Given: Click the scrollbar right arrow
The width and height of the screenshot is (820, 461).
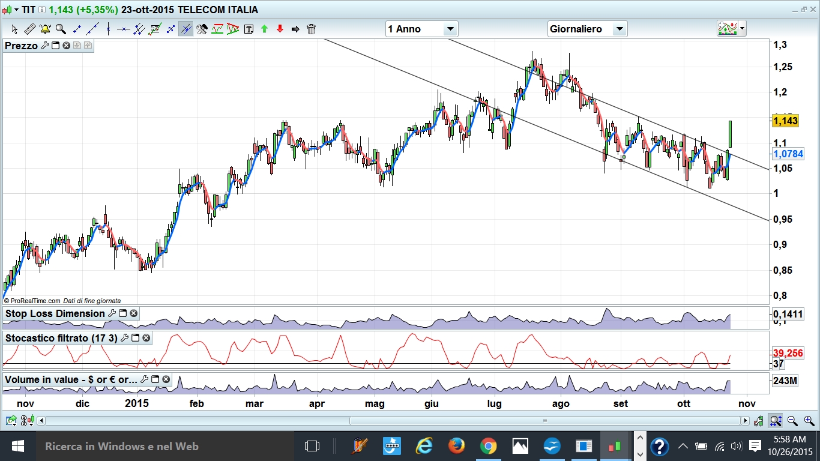Looking at the screenshot, I should (x=746, y=421).
